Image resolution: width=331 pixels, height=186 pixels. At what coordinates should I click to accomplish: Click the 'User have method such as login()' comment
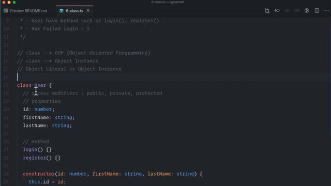tap(89, 21)
